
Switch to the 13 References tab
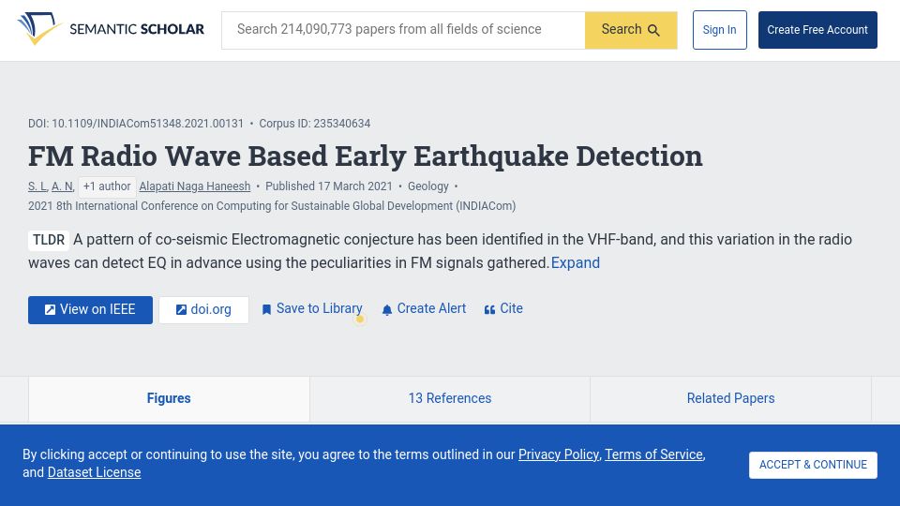(449, 399)
